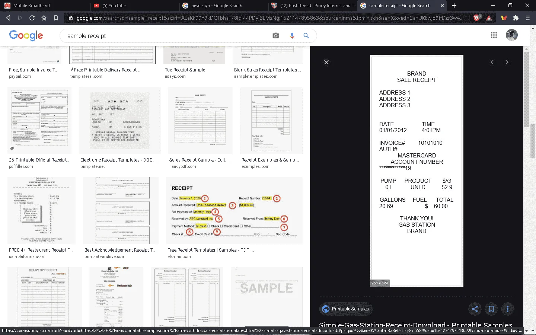Open Receipt Examples & Samples thumbnail

(x=271, y=121)
